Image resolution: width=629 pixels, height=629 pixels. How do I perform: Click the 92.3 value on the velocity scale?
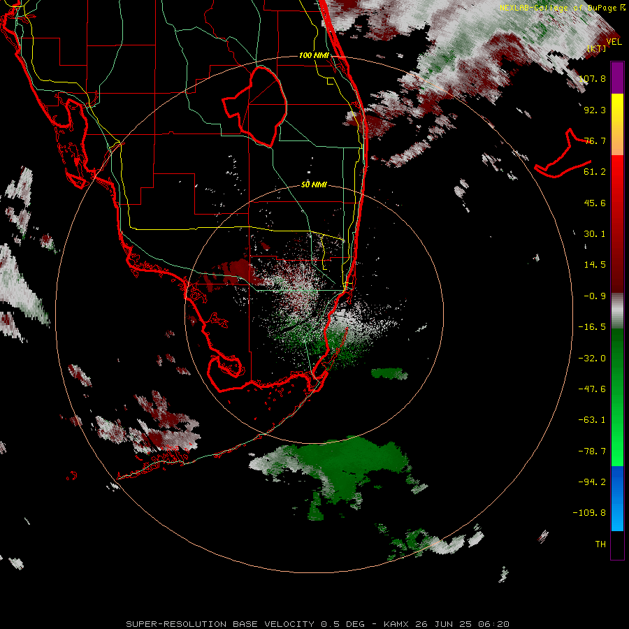click(x=595, y=110)
